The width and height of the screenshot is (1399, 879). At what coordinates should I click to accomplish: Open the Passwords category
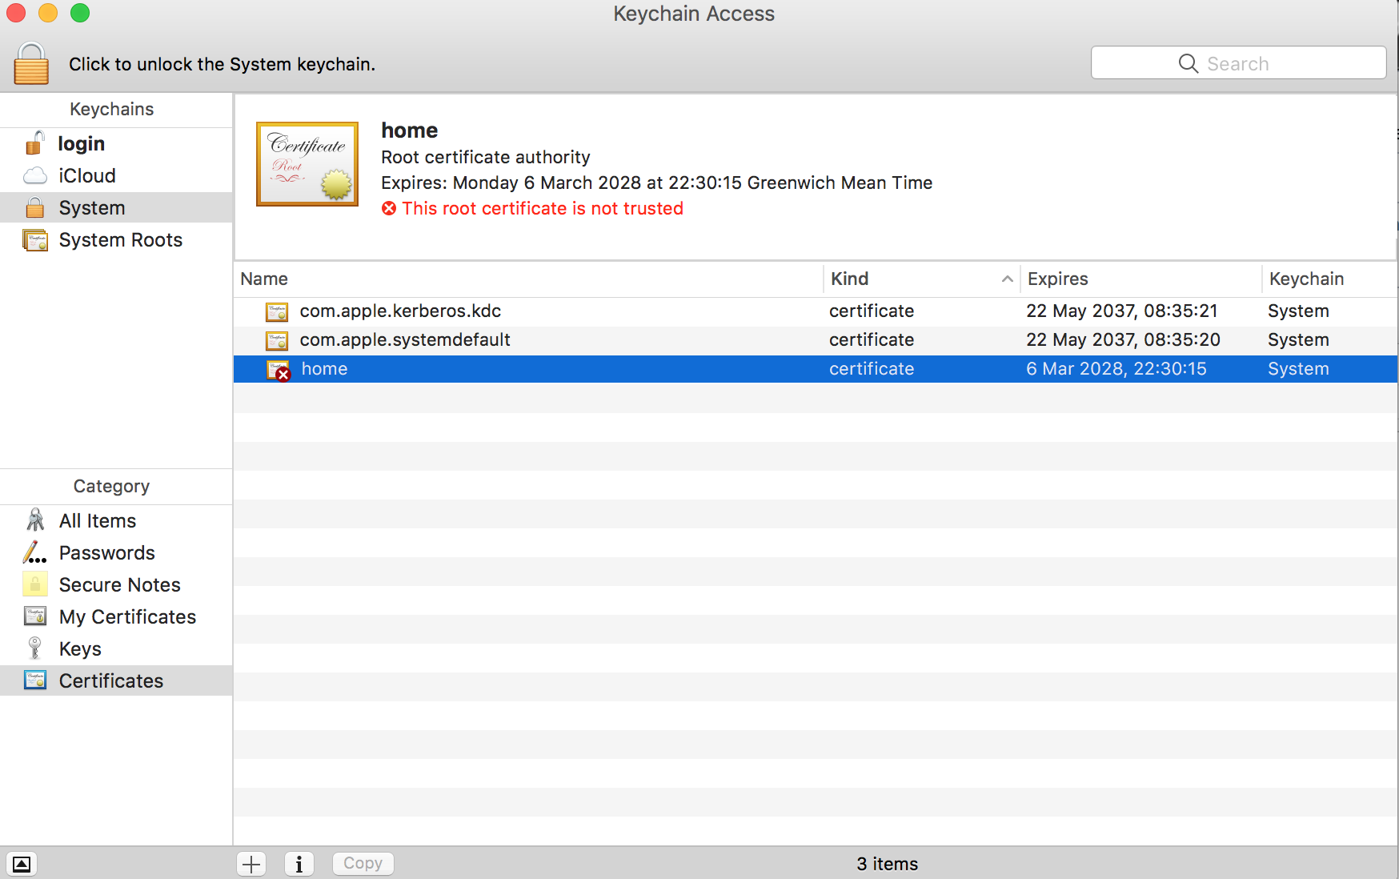coord(106,552)
